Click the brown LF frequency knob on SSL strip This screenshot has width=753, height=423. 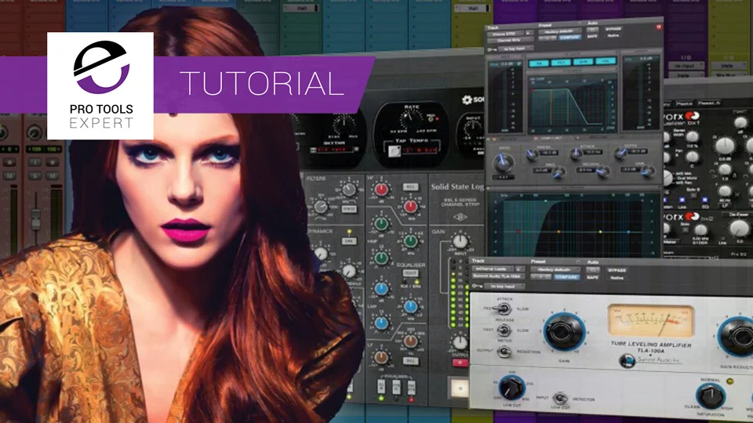tap(410, 341)
